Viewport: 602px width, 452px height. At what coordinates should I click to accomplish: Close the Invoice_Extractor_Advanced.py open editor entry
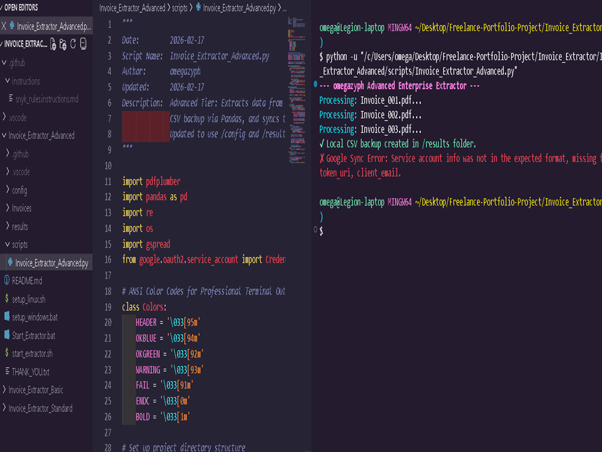pos(4,26)
